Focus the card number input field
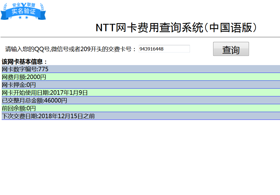The image size is (280, 195). pyautogui.click(x=164, y=49)
